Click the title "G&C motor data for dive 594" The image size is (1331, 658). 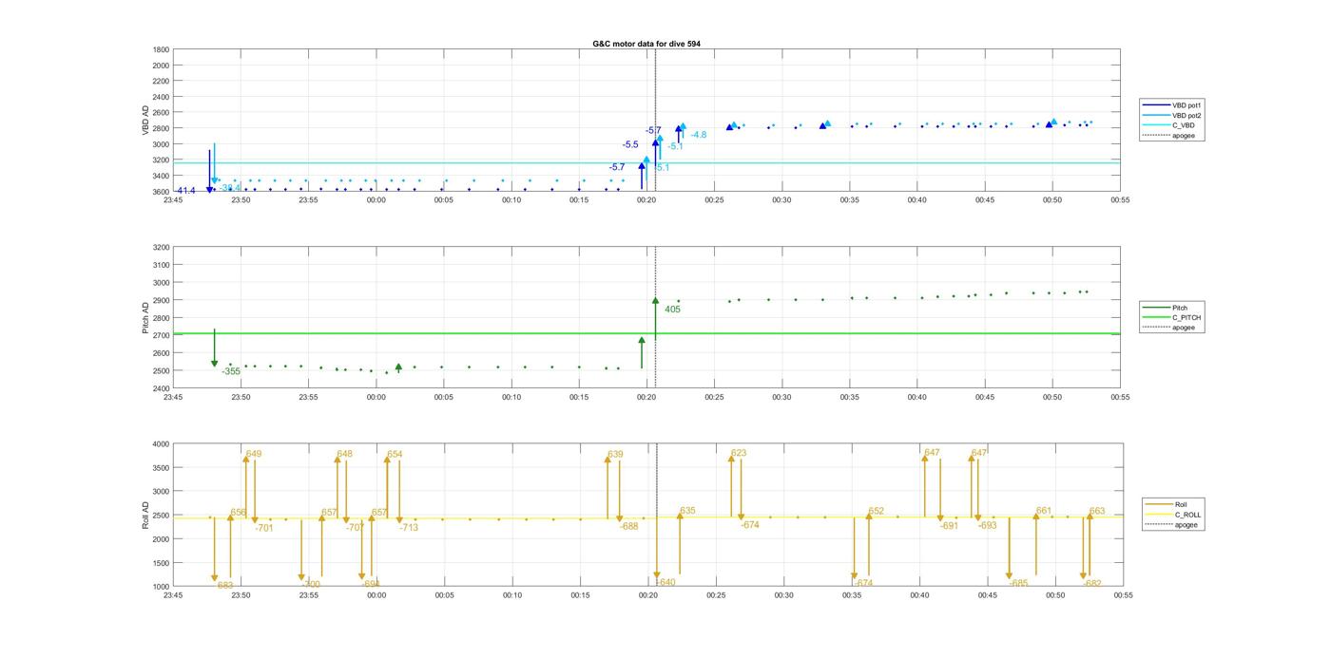pos(646,44)
